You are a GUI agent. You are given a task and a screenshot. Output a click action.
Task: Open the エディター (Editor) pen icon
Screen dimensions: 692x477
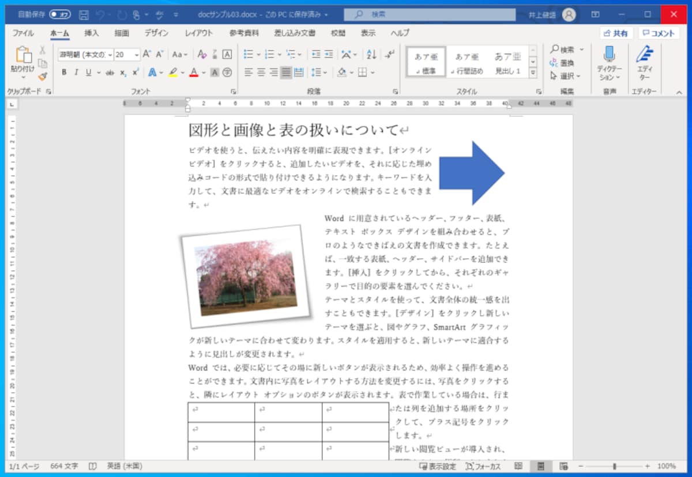pyautogui.click(x=644, y=55)
